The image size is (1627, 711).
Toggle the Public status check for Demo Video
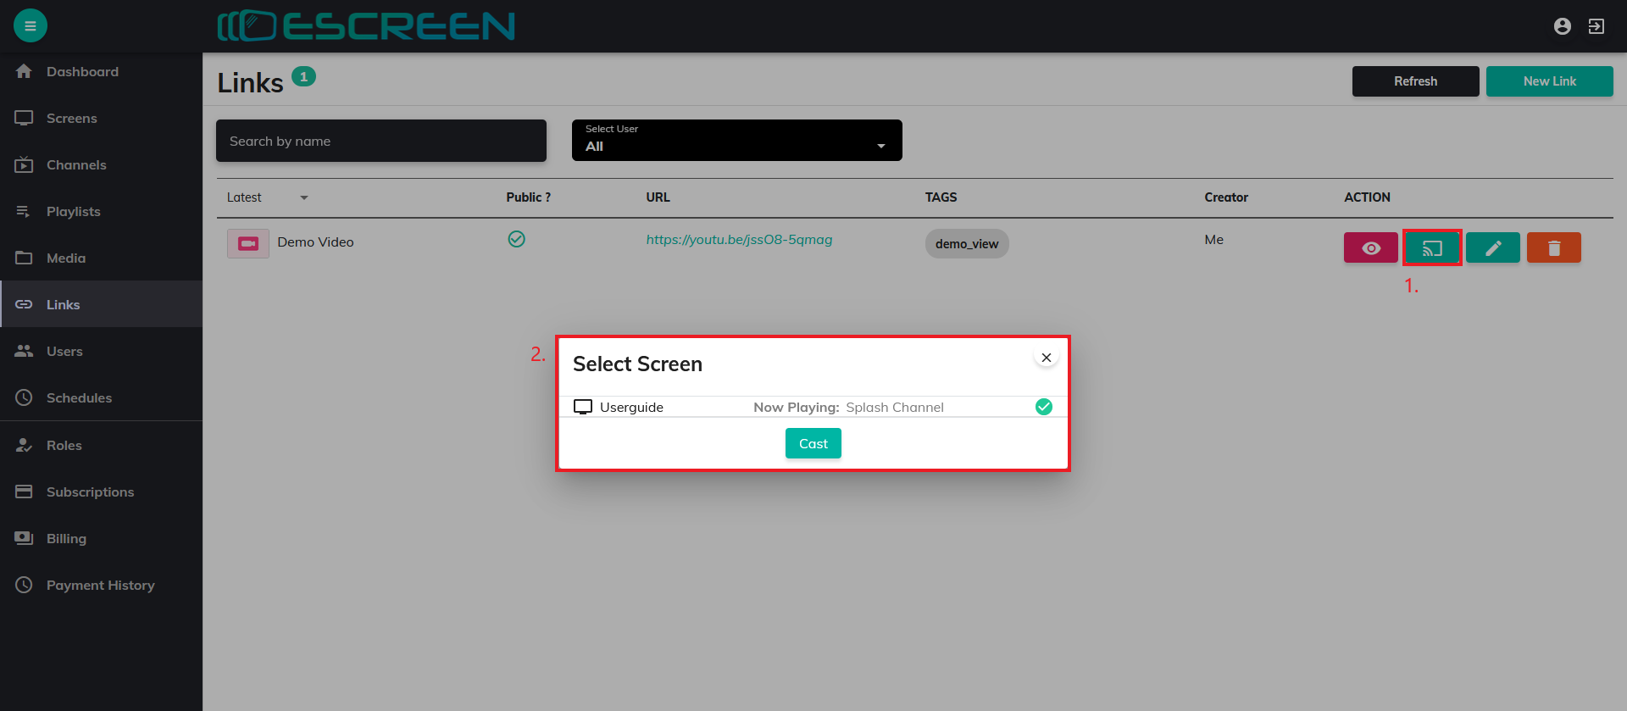516,240
